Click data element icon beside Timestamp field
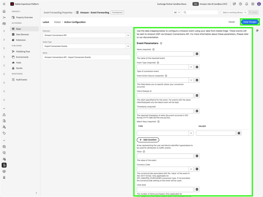This screenshot has height=197, width=263. tap(197, 111)
